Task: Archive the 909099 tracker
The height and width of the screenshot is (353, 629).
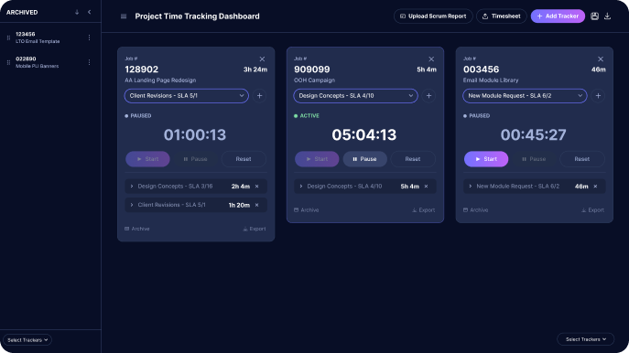Action: click(x=306, y=210)
